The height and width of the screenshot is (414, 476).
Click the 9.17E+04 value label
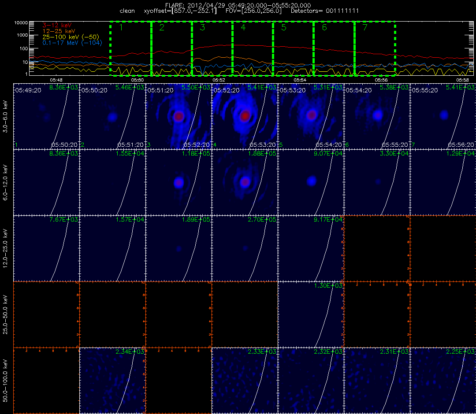pos(328,219)
